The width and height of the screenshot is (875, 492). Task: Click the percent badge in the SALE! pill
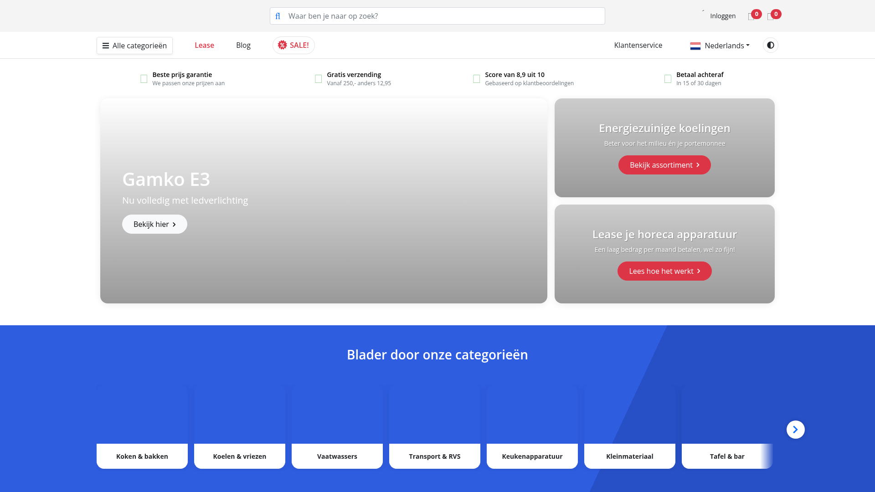283,45
